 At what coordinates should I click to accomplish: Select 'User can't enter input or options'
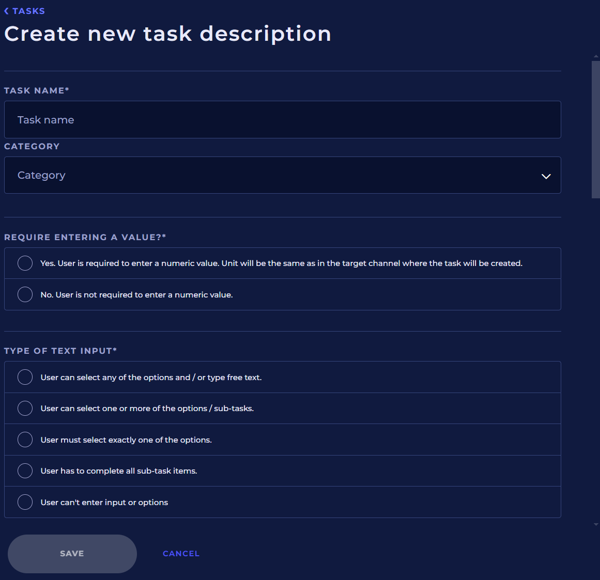tap(25, 502)
